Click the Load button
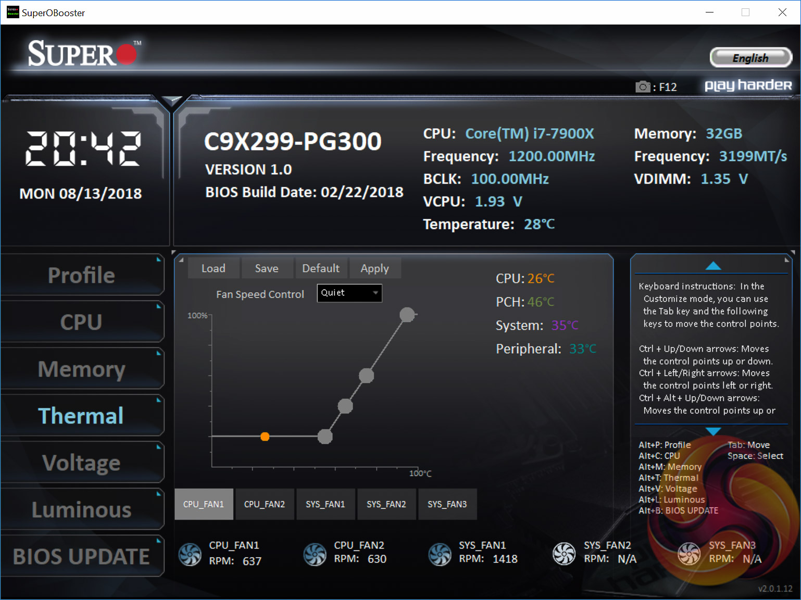The height and width of the screenshot is (600, 801). click(x=214, y=268)
